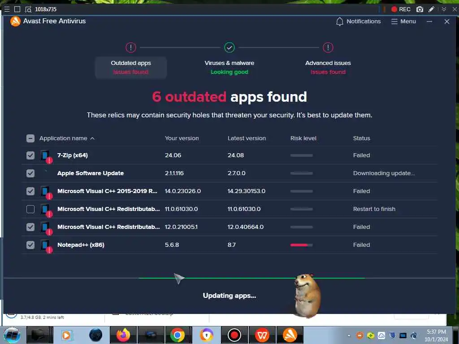Click the Status column header

[x=362, y=138]
